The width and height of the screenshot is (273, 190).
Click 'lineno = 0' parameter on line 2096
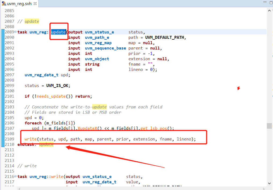click(141, 70)
